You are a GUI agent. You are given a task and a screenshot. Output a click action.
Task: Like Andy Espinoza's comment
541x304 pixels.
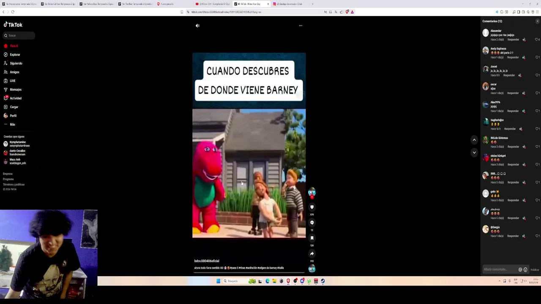point(537,57)
